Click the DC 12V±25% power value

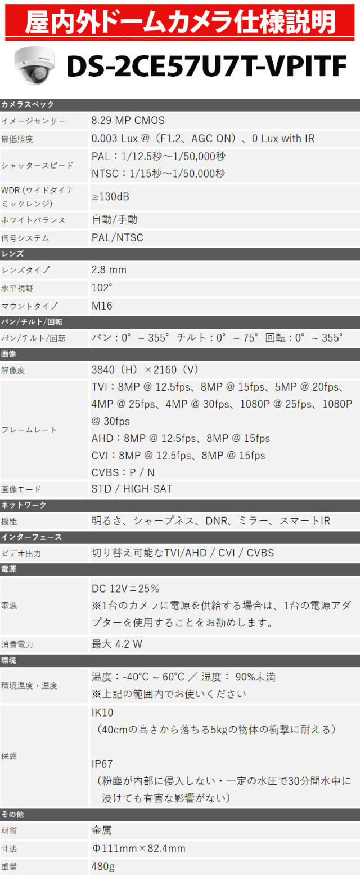tap(125, 589)
